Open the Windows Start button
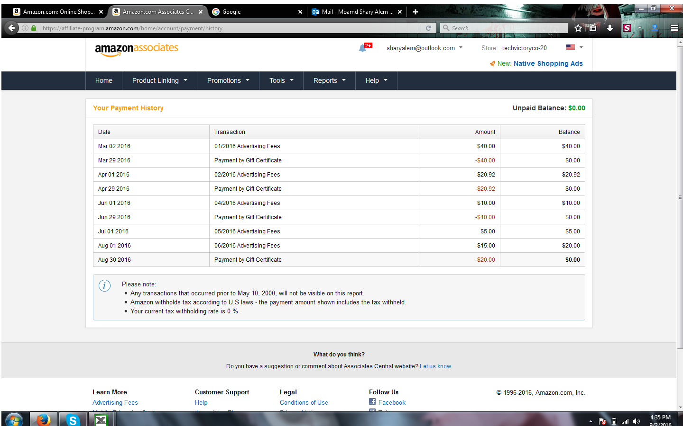Screen dimensions: 683x426 coord(14,419)
